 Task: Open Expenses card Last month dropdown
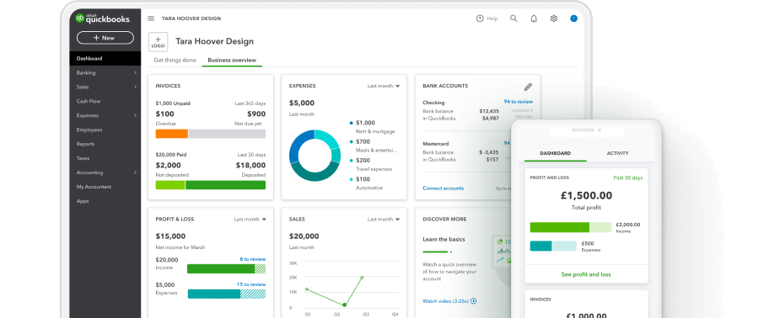(x=384, y=86)
